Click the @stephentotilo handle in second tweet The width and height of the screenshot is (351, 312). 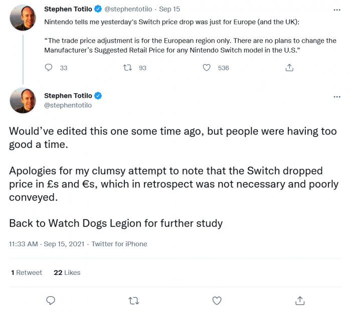click(x=68, y=105)
